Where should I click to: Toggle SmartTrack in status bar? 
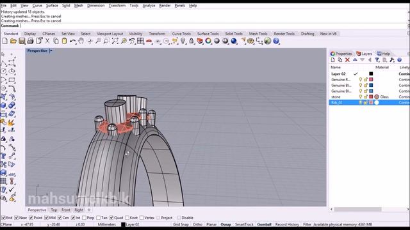click(244, 224)
